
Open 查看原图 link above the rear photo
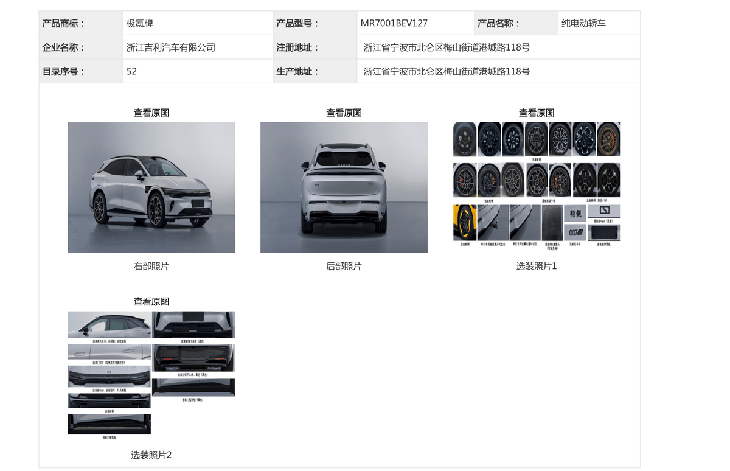tap(344, 113)
